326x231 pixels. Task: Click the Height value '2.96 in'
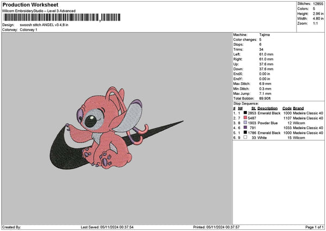pyautogui.click(x=318, y=14)
